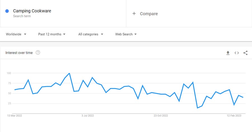Viewport: 252px width, 132px height.
Task: Click the lowest dip on the chart line
Action: pyautogui.click(x=197, y=108)
